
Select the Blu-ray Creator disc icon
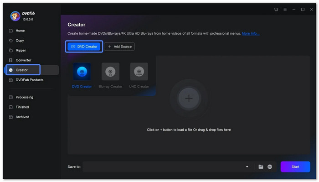(x=110, y=72)
